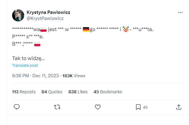Show the 113 Reposts list
This screenshot has width=189, height=125.
tap(24, 92)
